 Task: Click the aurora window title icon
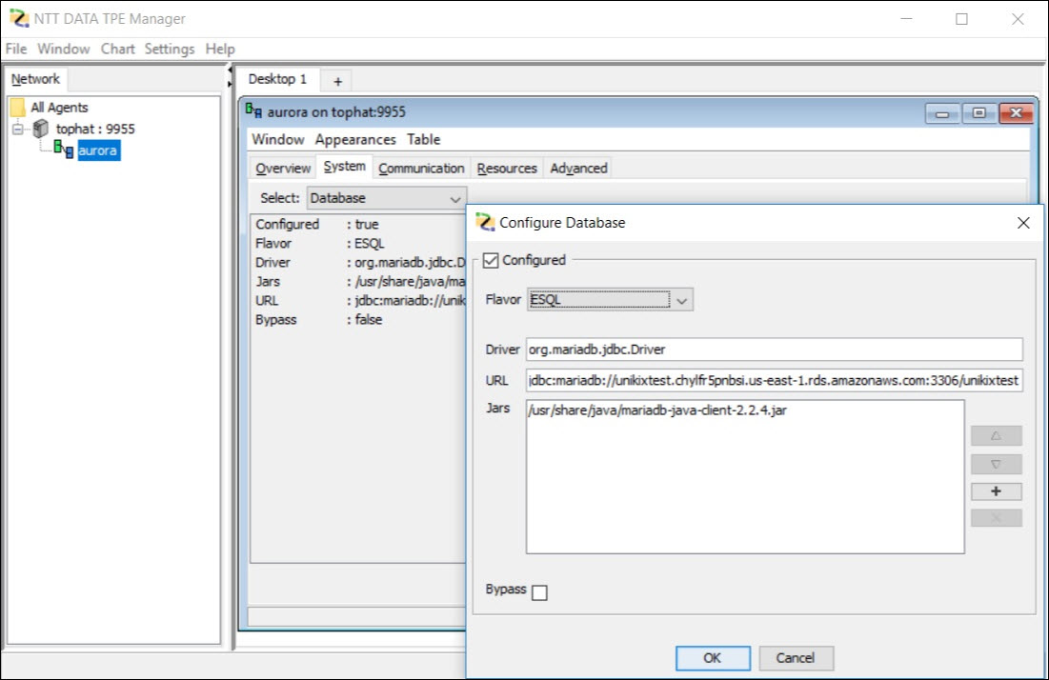tap(253, 111)
